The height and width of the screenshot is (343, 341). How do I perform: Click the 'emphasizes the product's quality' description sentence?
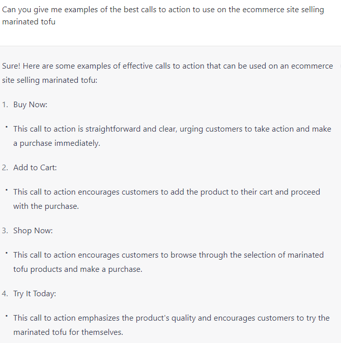(x=172, y=325)
